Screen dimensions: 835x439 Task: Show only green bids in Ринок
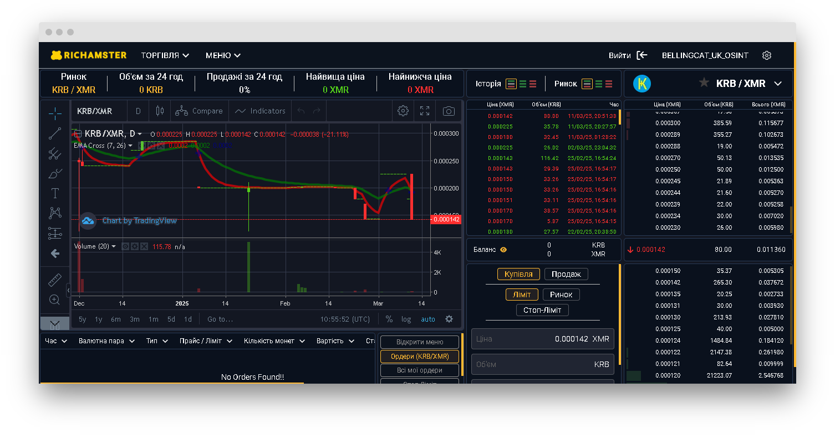[x=599, y=84]
